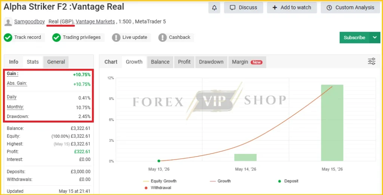Open Custom Analysis
Image resolution: width=383 pixels, height=195 pixels.
(x=350, y=7)
